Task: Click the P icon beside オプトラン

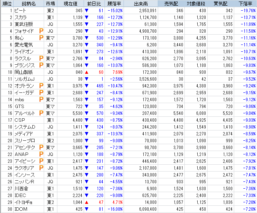Action: click(41, 86)
